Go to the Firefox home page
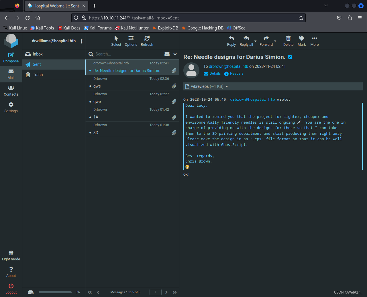 coord(38,18)
